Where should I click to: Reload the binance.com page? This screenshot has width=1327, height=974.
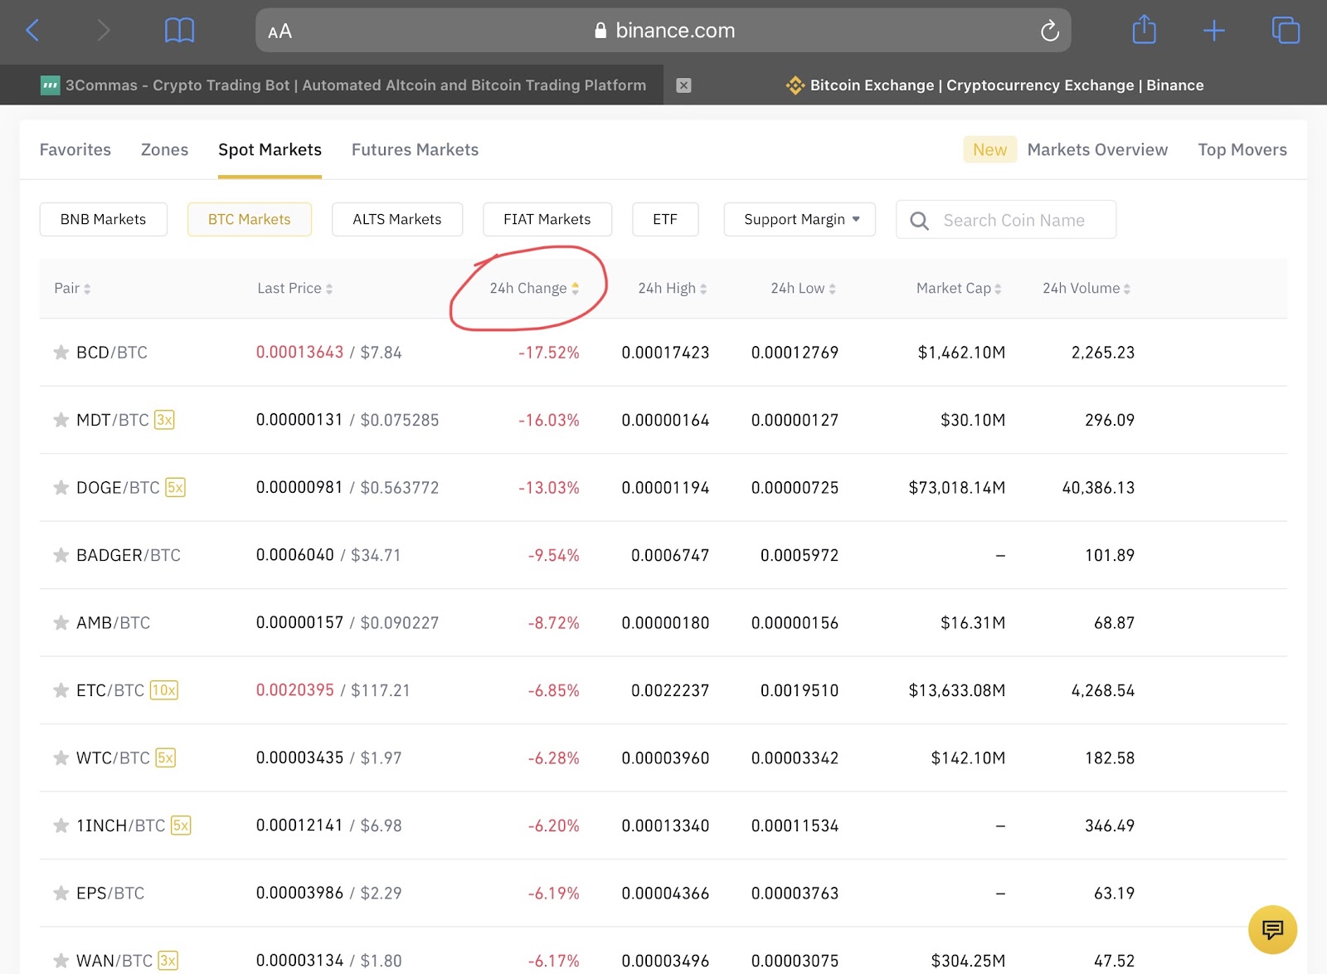point(1049,31)
